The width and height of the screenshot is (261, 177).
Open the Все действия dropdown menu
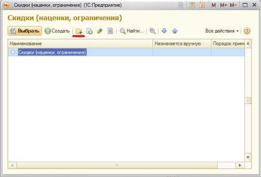click(x=222, y=31)
